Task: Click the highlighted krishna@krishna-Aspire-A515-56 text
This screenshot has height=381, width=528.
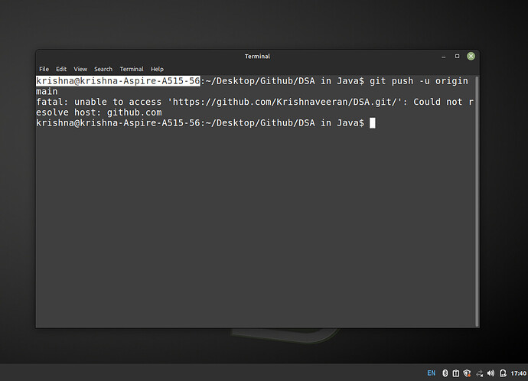Action: pyautogui.click(x=118, y=81)
